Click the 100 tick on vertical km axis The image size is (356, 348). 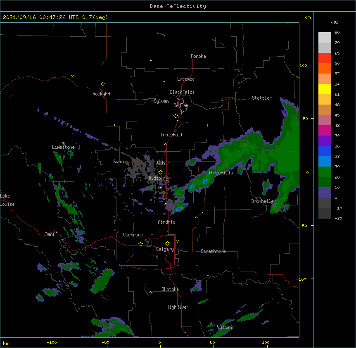click(x=303, y=65)
